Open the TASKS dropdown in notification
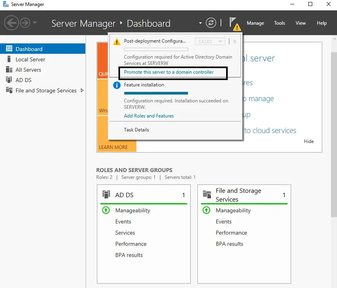Image resolution: width=337 pixels, height=288 pixels. 210,41
